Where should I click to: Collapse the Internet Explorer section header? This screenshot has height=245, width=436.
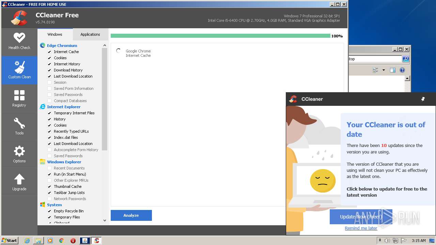64,107
